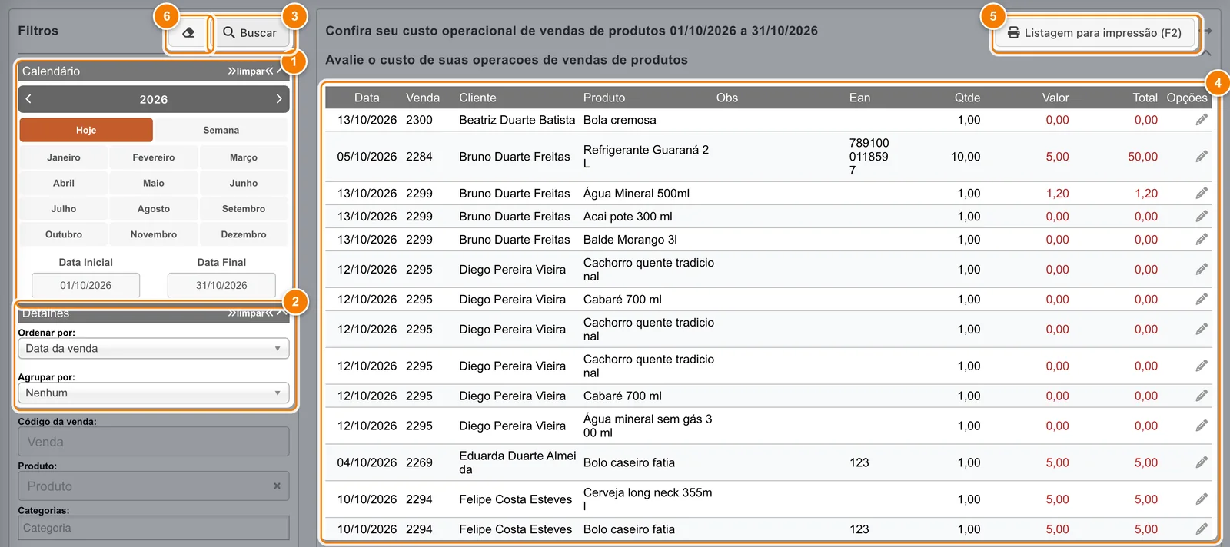Choose the Maio month
This screenshot has width=1230, height=547.
click(154, 183)
